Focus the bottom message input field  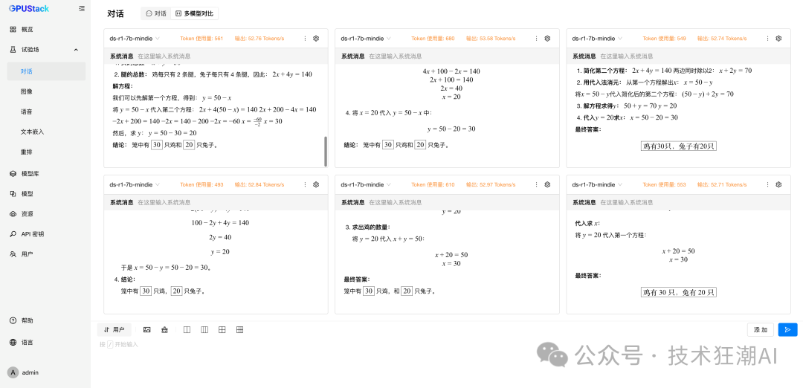click(447, 344)
